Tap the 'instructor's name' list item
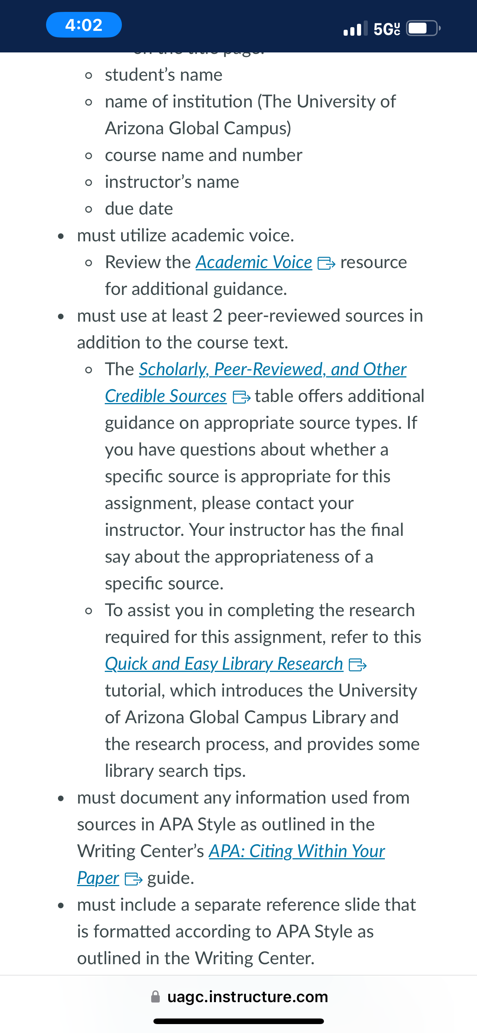The height and width of the screenshot is (1033, 477). click(x=172, y=182)
